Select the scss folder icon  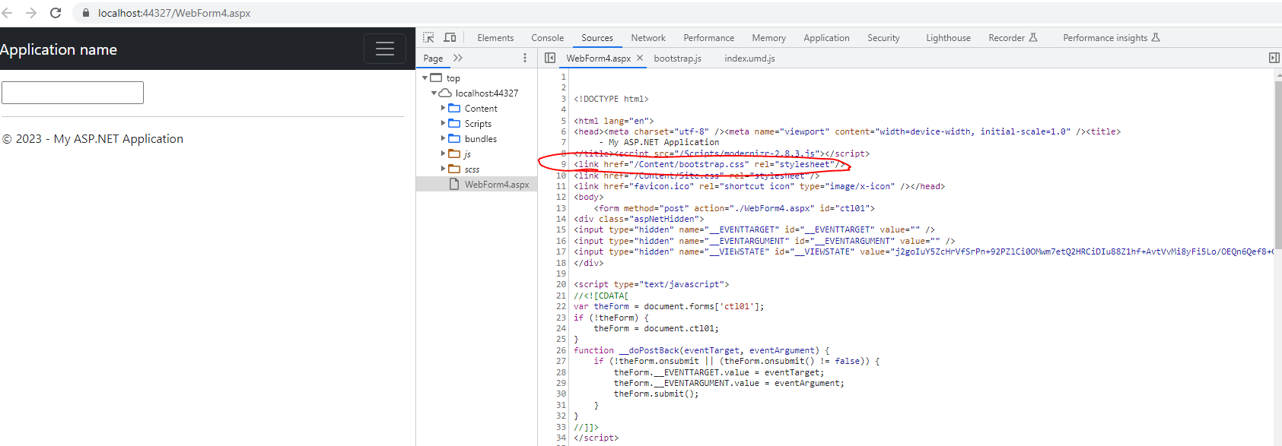click(454, 169)
